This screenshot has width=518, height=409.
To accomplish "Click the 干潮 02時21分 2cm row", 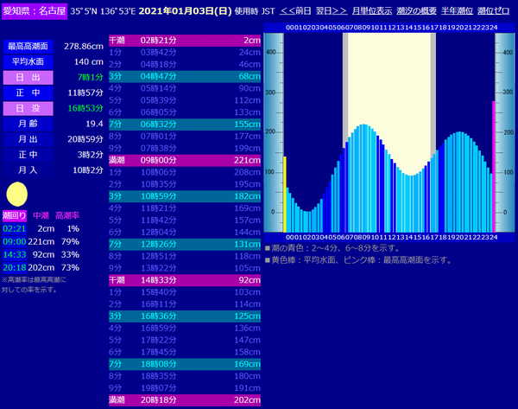I will click(185, 41).
